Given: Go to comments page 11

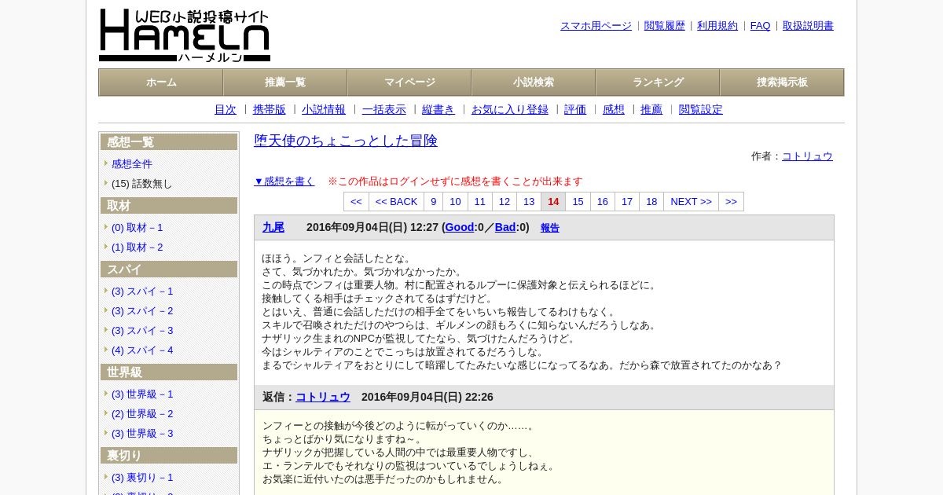Looking at the screenshot, I should pyautogui.click(x=480, y=202).
